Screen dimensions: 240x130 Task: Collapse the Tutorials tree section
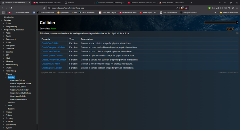2,20
